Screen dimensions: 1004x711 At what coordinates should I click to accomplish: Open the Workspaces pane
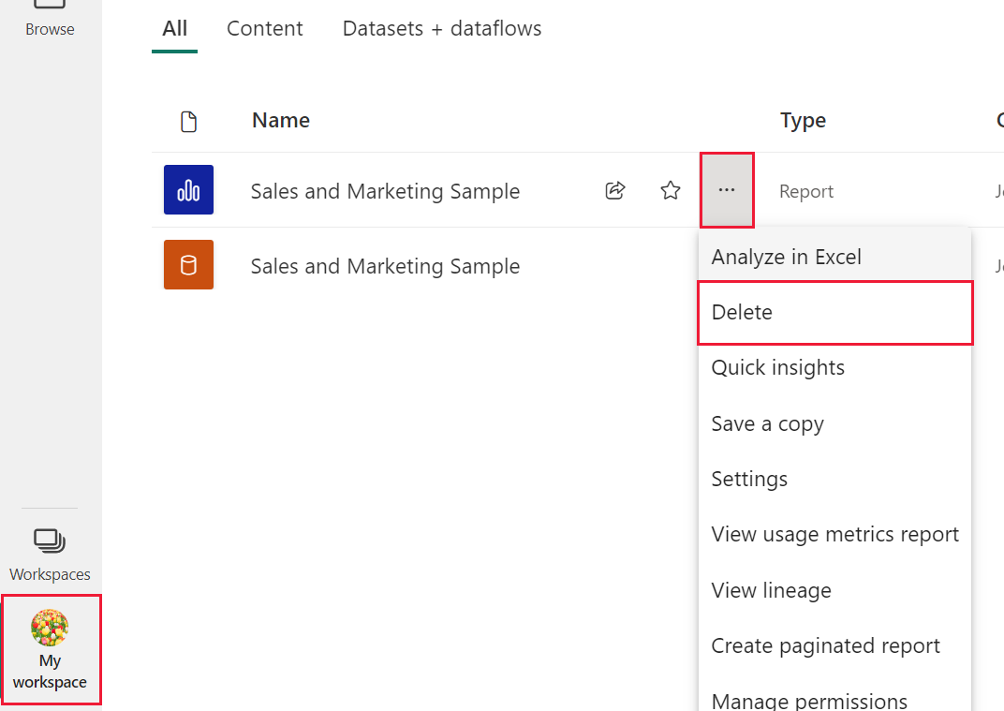50,555
